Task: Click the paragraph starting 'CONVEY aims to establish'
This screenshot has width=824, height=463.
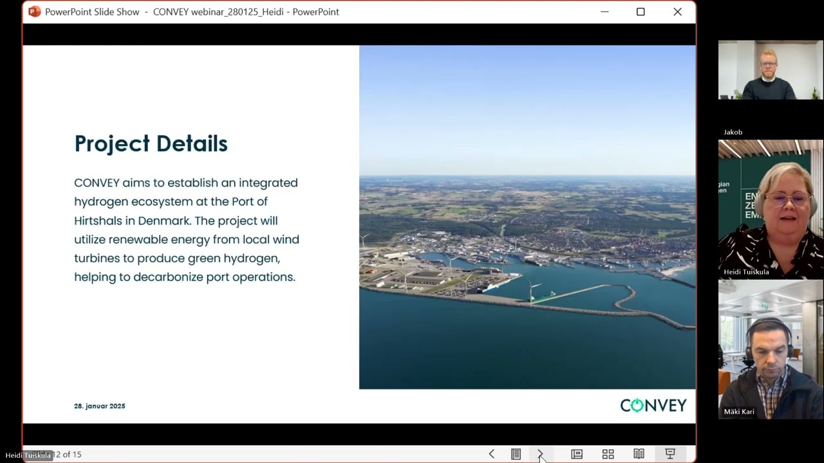Action: 187,230
